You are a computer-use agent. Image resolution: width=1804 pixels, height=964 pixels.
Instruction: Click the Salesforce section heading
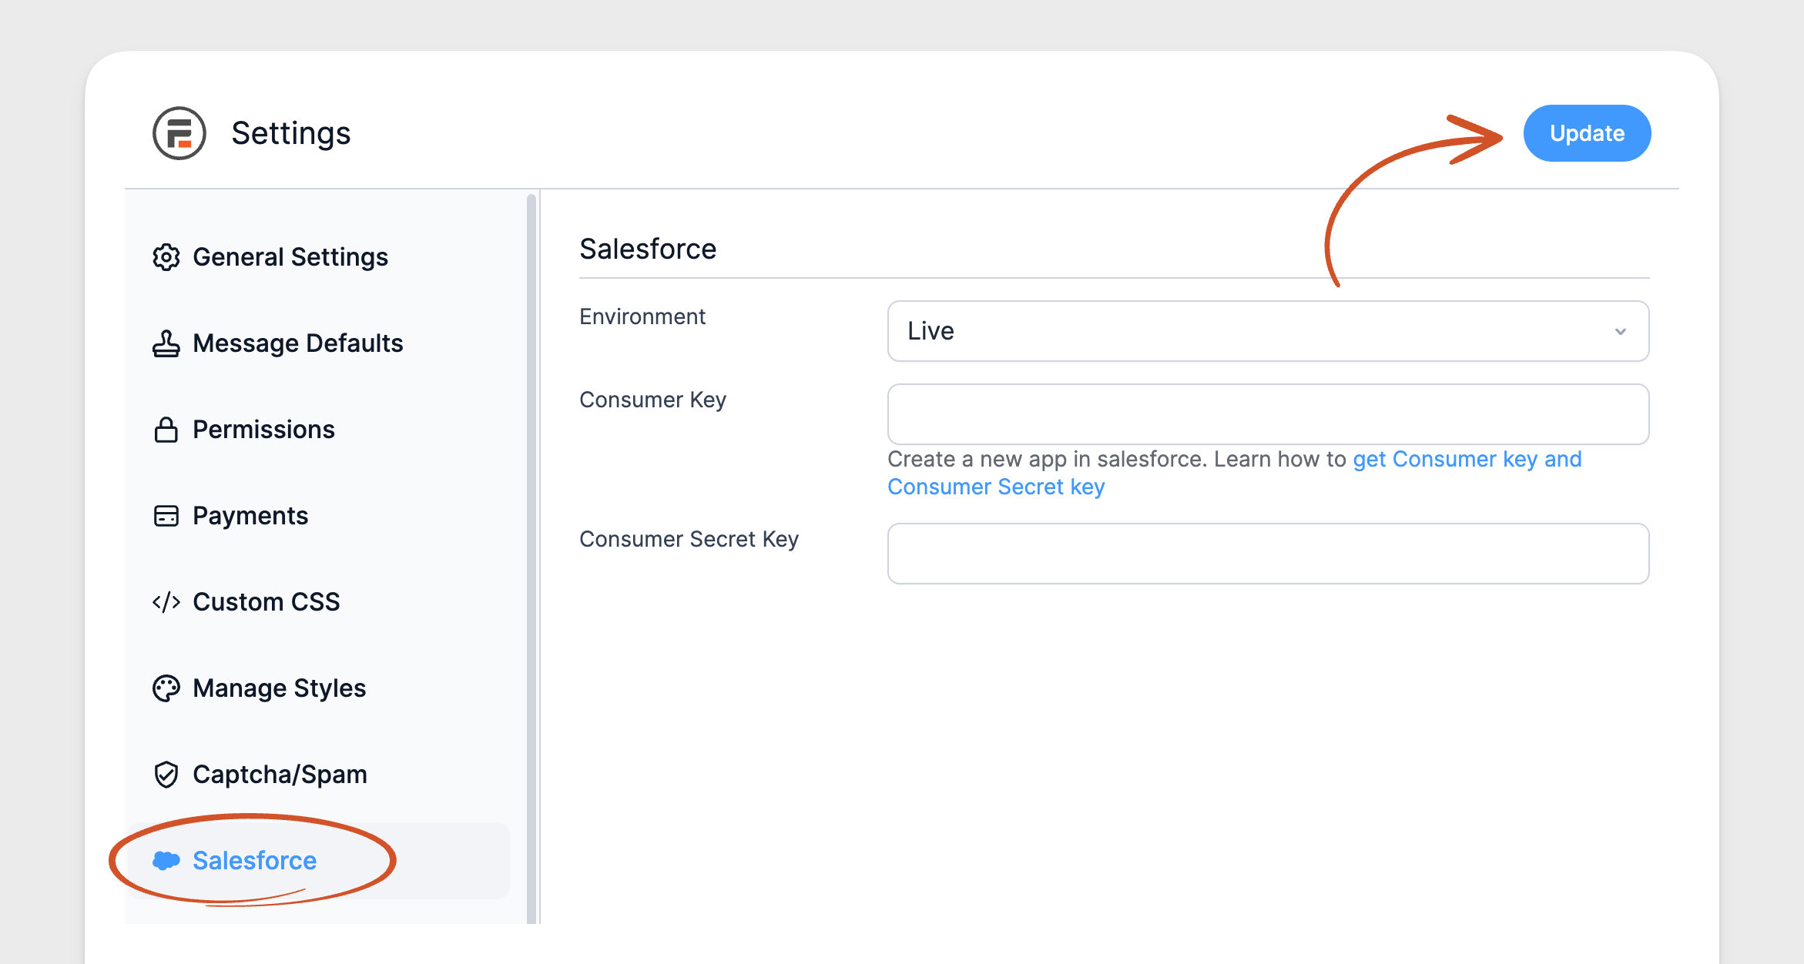648,249
